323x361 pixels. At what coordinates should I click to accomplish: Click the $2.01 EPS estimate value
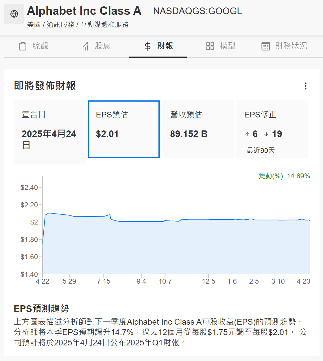tap(107, 134)
